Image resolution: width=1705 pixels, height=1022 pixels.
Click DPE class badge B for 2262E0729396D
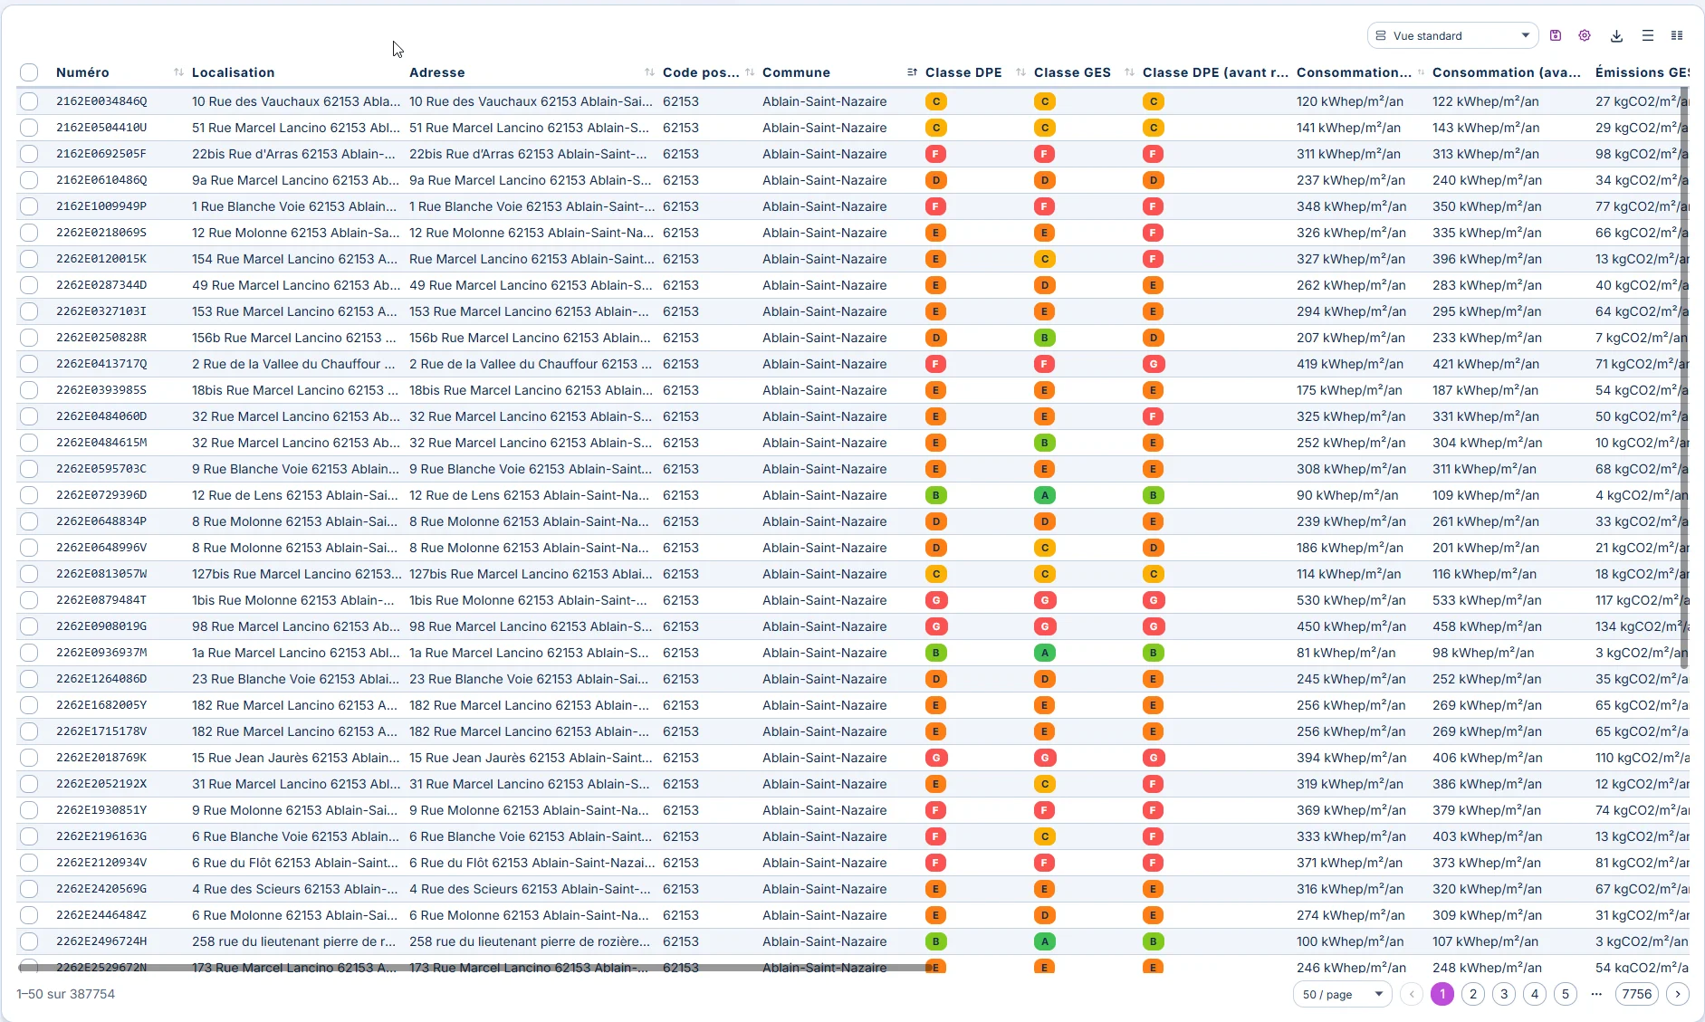(935, 495)
